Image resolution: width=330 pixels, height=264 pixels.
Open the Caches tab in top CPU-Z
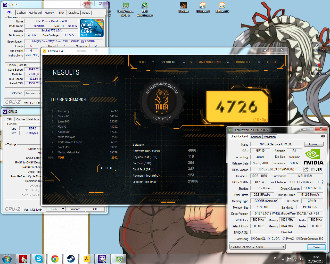(21, 13)
